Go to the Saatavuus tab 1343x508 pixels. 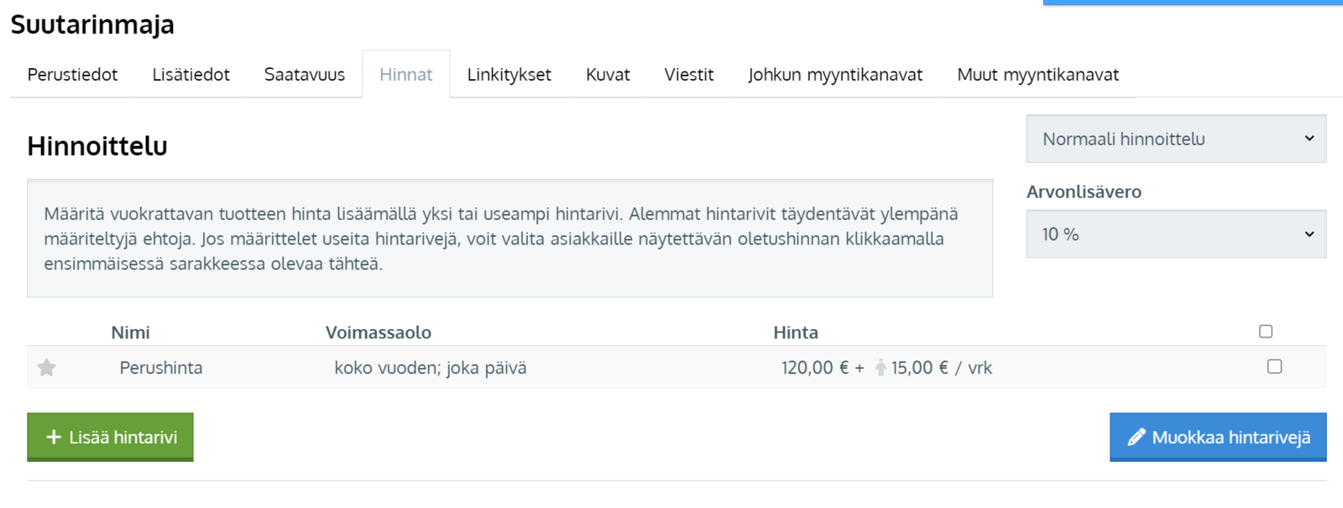(x=304, y=75)
